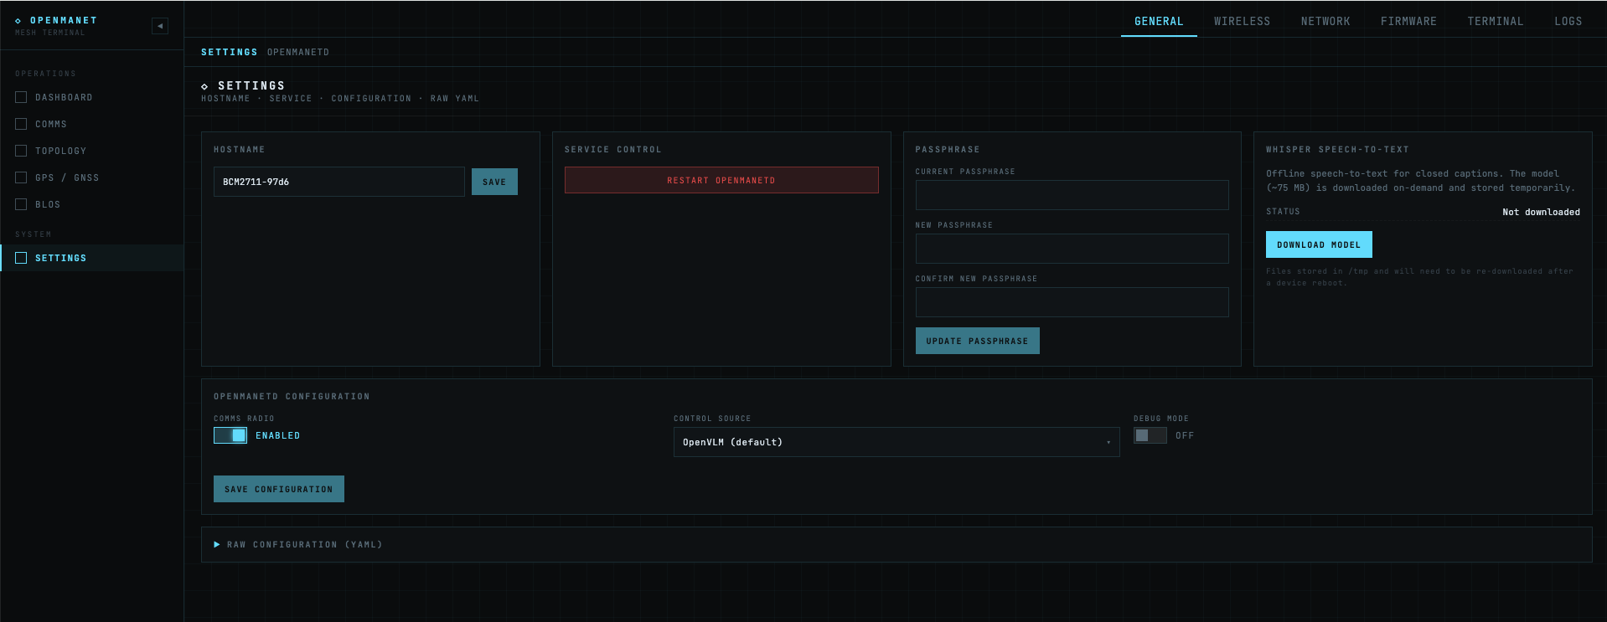Go to the BLOS page
Viewport: 1607px width, 622px height.
tap(92, 204)
